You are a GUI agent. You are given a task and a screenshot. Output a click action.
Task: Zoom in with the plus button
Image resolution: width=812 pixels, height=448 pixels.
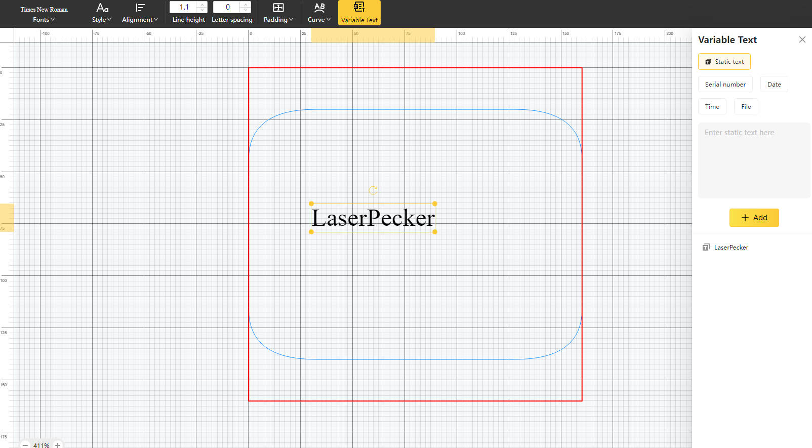tap(58, 445)
